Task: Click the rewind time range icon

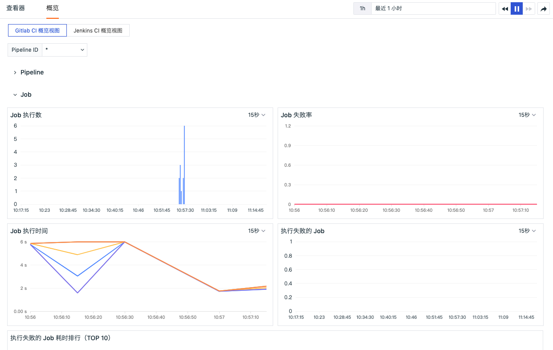Action: point(504,8)
